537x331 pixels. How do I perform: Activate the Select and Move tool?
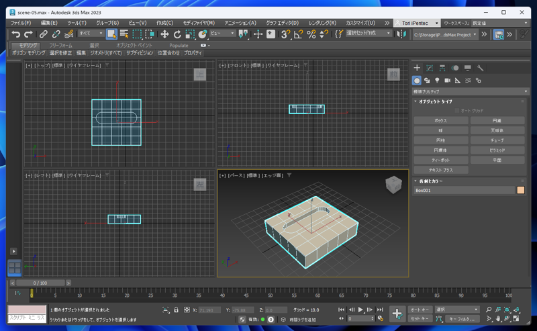[164, 34]
